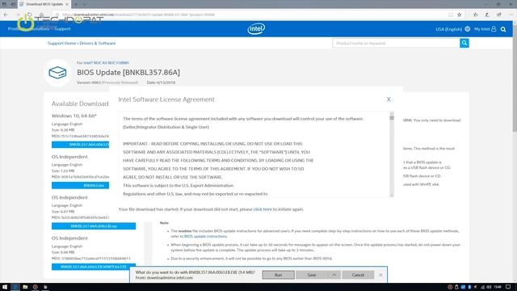Click the browser back arrow
This screenshot has height=291, width=517.
click(6, 15)
